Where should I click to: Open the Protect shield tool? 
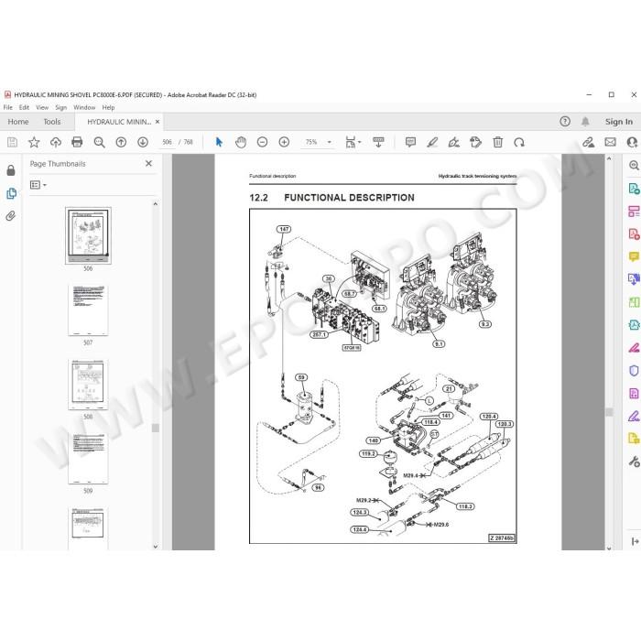[x=634, y=370]
